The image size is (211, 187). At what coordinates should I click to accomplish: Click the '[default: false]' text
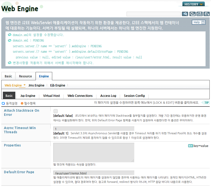click(63, 116)
